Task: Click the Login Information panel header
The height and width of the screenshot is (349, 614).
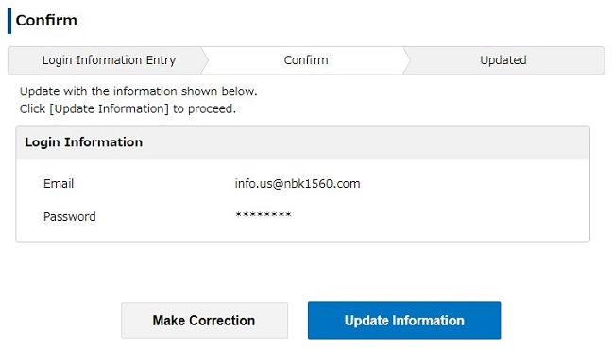Action: [302, 142]
